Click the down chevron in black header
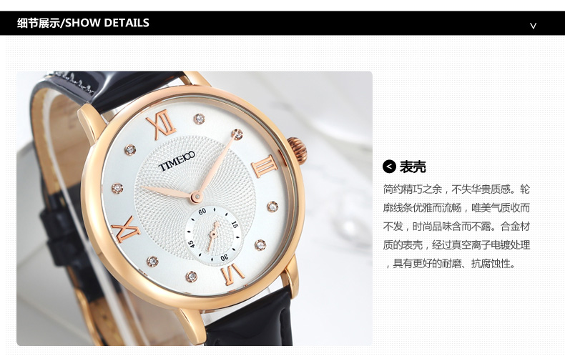The height and width of the screenshot is (356, 565). tap(533, 26)
